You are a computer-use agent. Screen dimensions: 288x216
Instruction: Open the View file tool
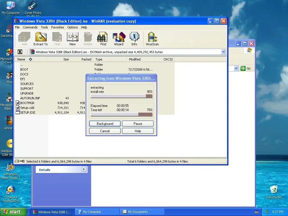coord(72,39)
